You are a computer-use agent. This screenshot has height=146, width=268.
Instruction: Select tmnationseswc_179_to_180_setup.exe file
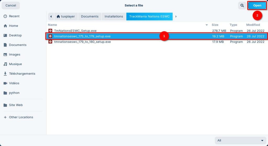coord(82,42)
